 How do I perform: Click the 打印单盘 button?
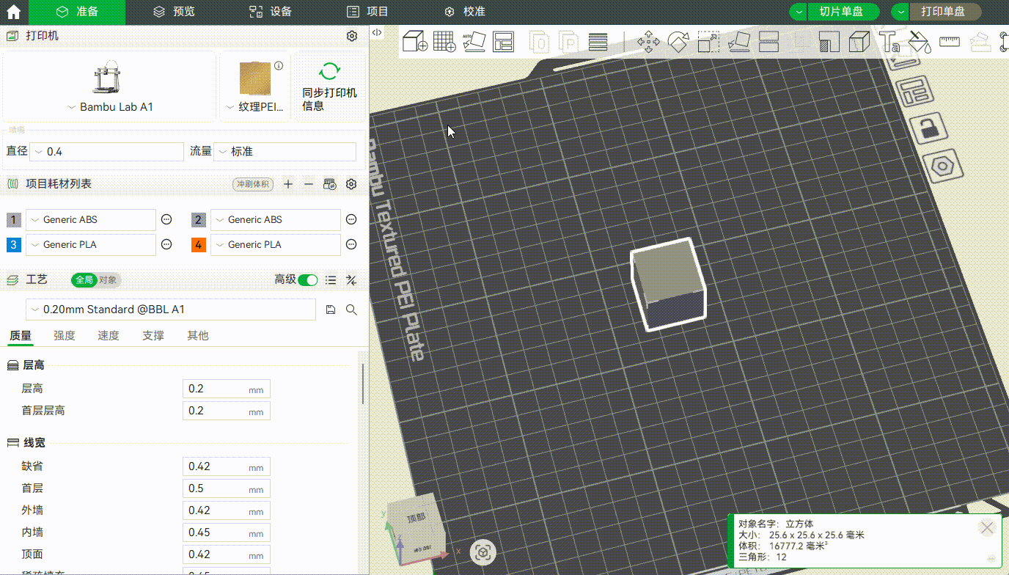pos(945,12)
